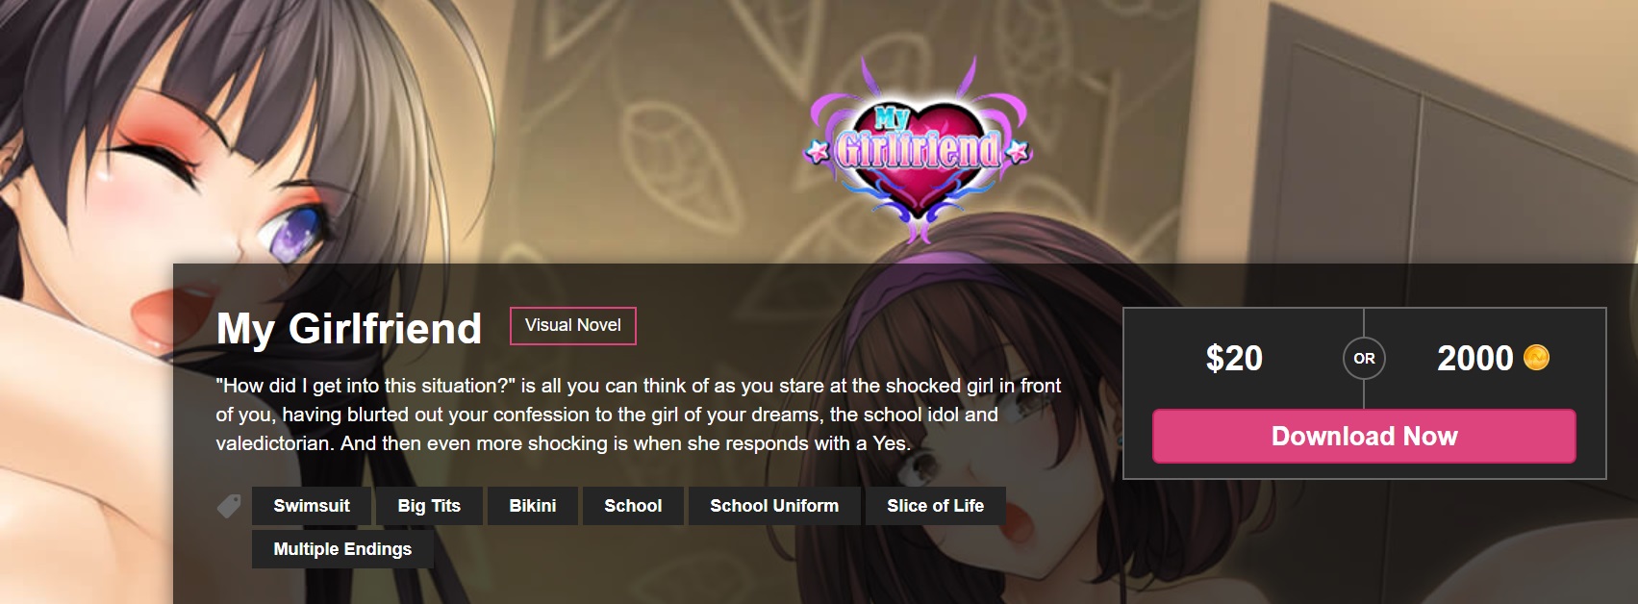
Task: Open the Big Tits tag
Action: click(x=429, y=506)
